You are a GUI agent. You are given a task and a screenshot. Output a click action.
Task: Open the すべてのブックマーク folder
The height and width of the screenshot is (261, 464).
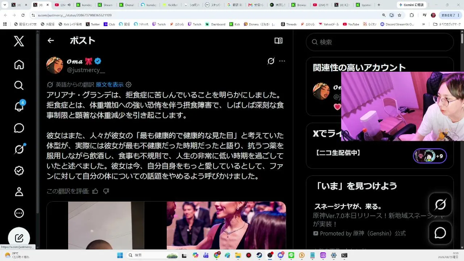(447, 24)
